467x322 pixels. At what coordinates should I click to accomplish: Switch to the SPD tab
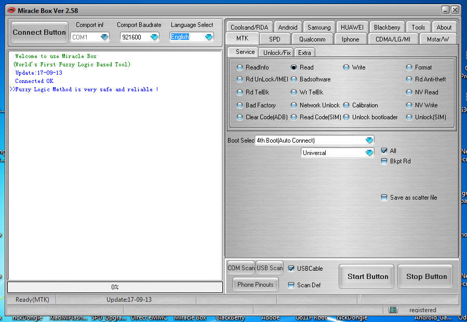coord(275,39)
